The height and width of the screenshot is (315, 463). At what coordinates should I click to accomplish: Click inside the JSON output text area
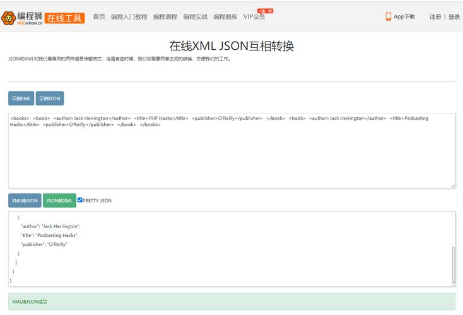coord(232,249)
